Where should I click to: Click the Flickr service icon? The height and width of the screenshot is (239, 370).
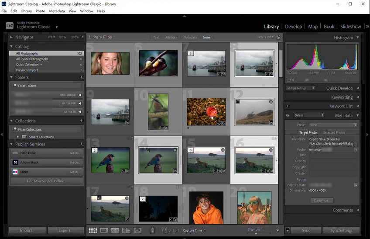(15, 172)
